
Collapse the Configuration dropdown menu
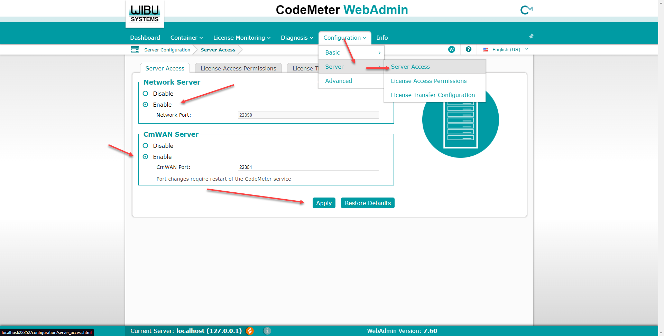345,38
